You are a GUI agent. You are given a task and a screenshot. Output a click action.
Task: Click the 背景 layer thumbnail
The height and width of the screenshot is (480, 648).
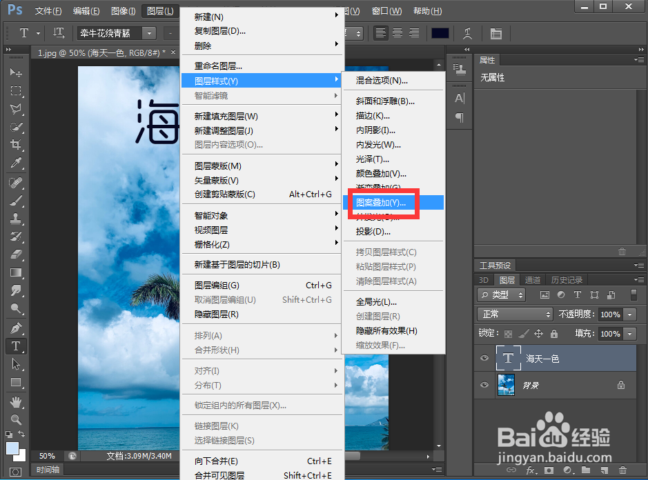(x=506, y=385)
